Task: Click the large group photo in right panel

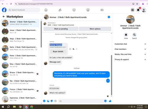Action: [130, 19]
